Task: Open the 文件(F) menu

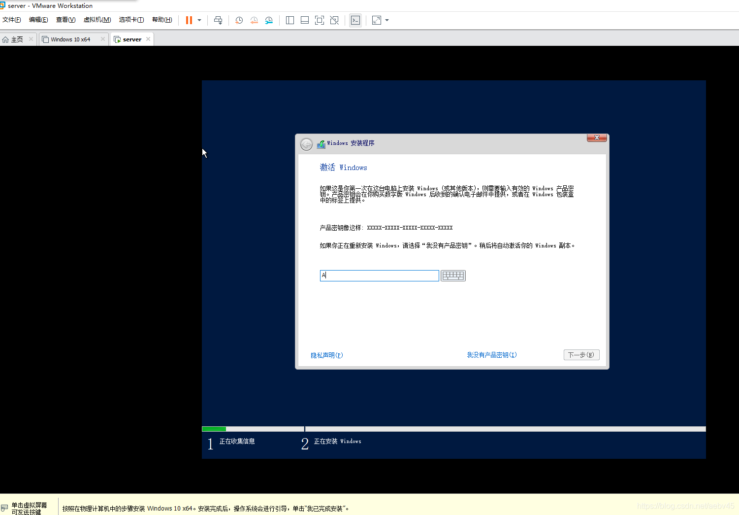Action: coord(12,20)
